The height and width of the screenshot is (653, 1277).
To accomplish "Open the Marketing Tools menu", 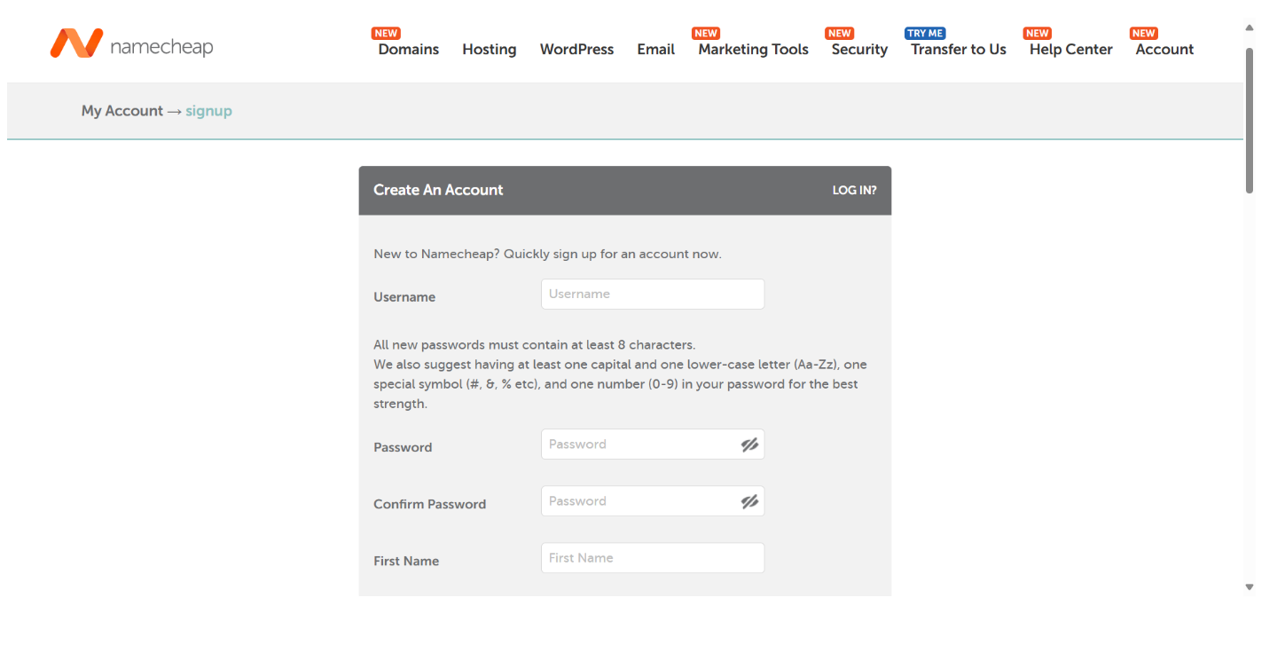I will click(x=753, y=50).
